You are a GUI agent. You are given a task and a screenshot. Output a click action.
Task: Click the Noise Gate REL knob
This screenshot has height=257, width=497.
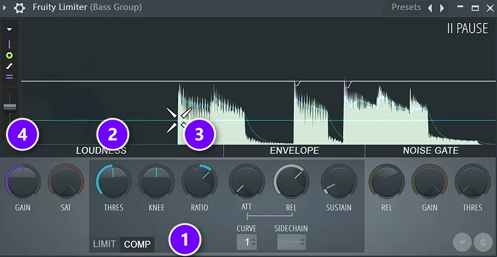pyautogui.click(x=386, y=182)
